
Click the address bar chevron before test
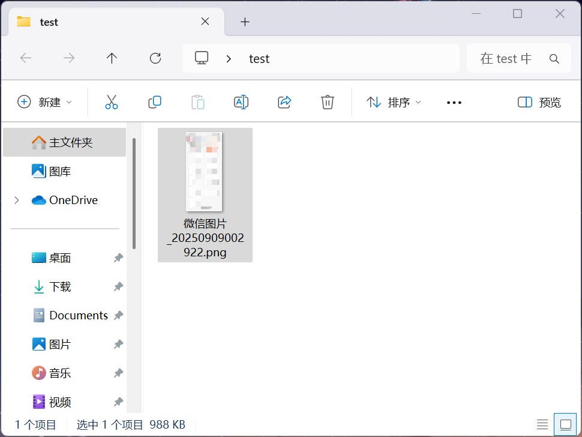(x=229, y=59)
